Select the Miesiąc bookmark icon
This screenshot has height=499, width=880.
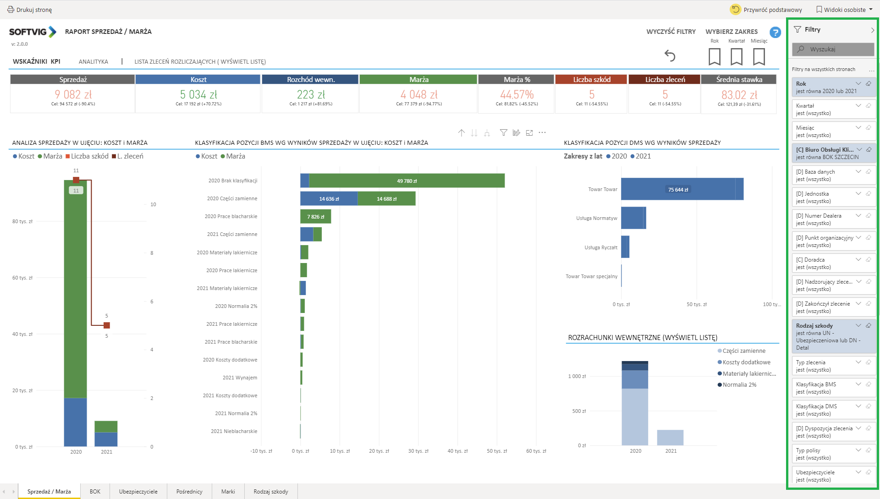coord(759,57)
